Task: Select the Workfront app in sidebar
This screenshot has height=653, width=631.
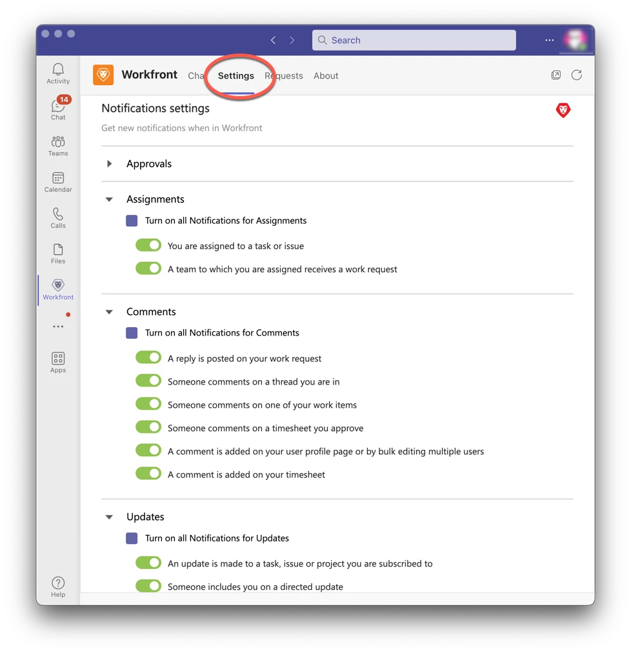Action: pyautogui.click(x=58, y=290)
